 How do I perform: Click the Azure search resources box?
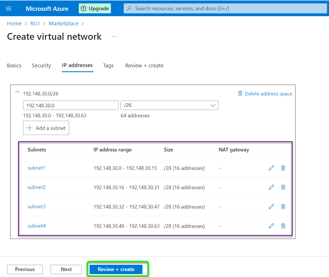[x=225, y=9]
